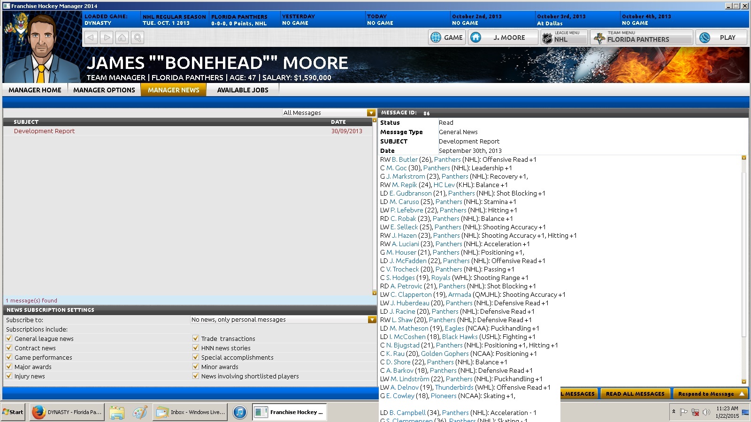Go to the Manager Options tab

coord(104,90)
